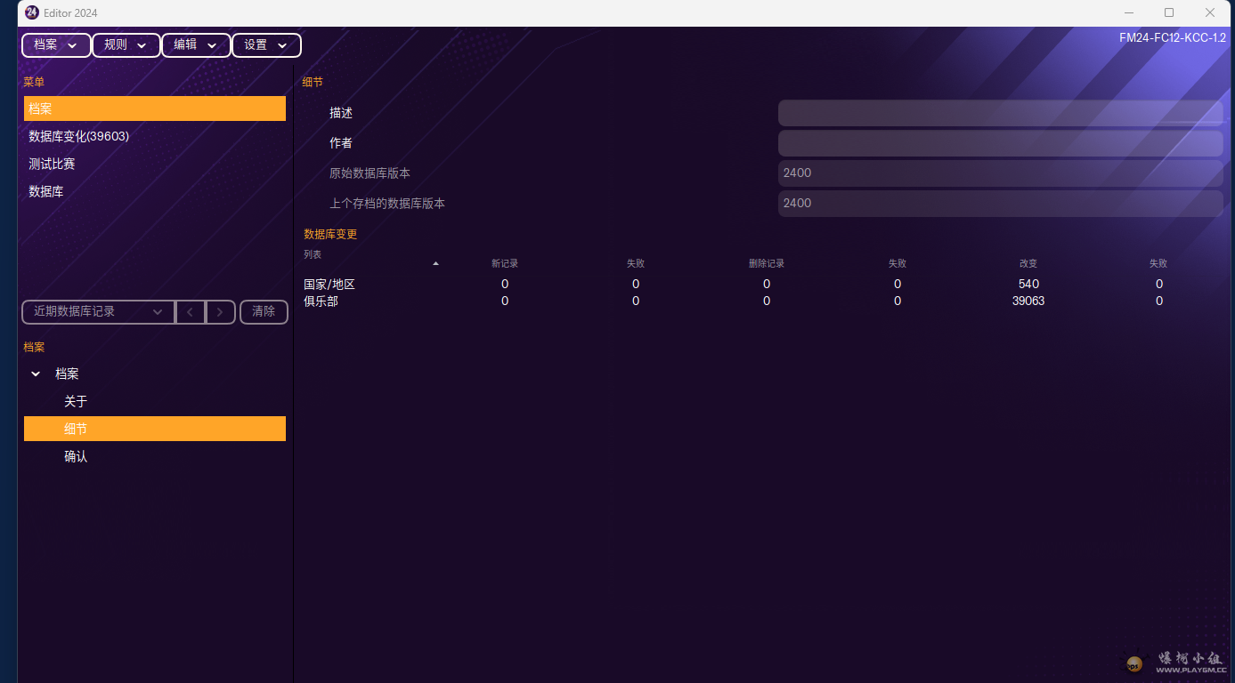Open the 关于 tree item
Screen dimensions: 1235x683
click(x=76, y=402)
